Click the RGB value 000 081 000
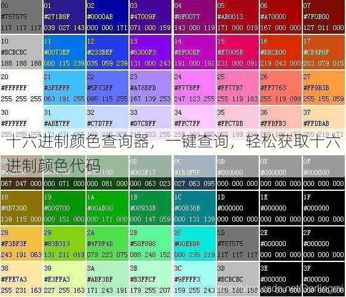The height and width of the screenshot is (297, 346). [x=108, y=183]
